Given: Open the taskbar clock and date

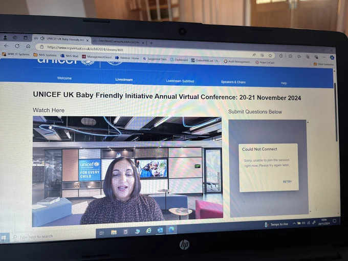Looking at the screenshot, I should 324,222.
